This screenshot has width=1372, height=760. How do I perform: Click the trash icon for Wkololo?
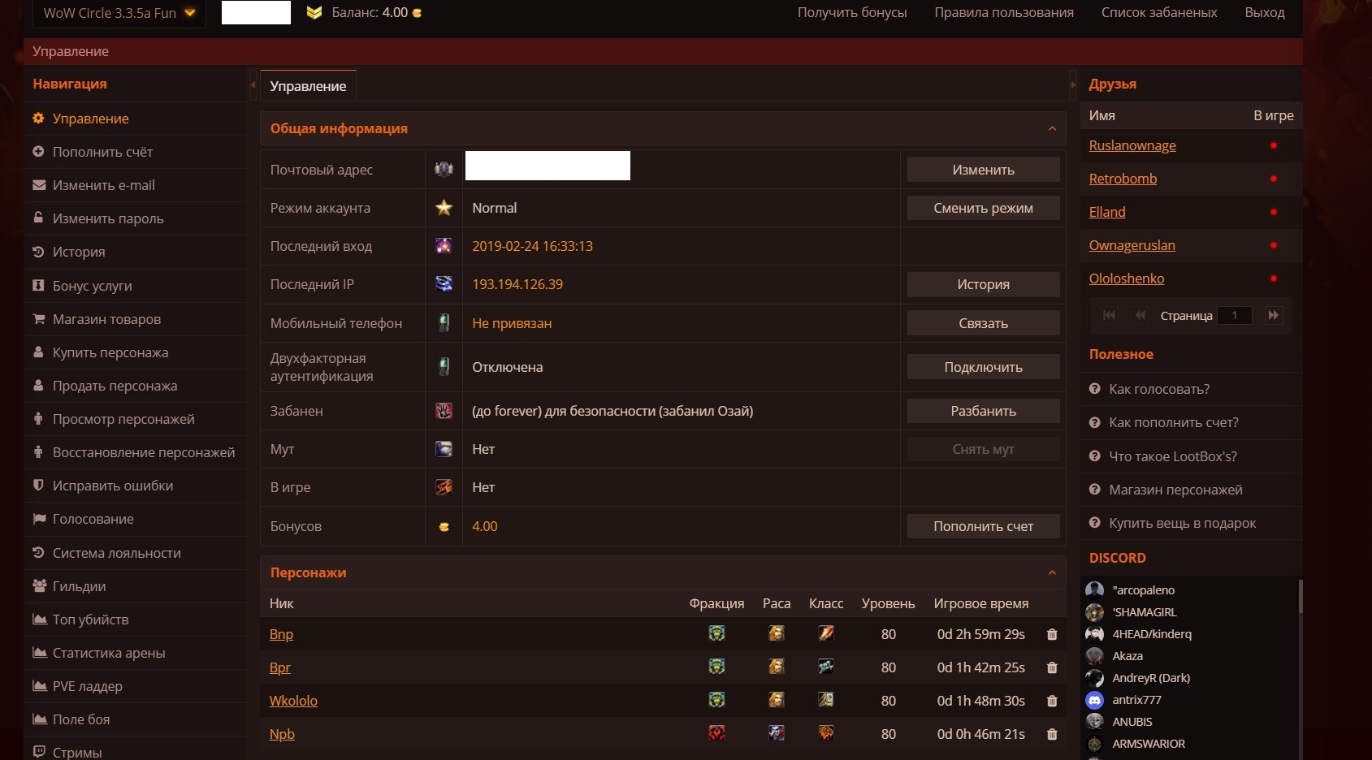[x=1052, y=701]
